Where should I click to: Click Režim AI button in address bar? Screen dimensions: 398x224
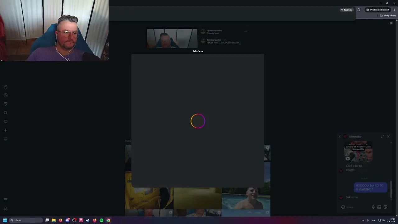[347, 10]
